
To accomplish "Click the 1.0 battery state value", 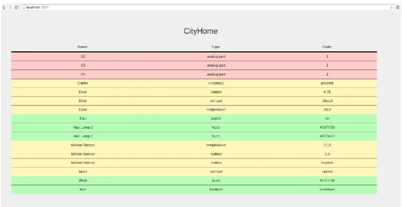I will pyautogui.click(x=327, y=154).
